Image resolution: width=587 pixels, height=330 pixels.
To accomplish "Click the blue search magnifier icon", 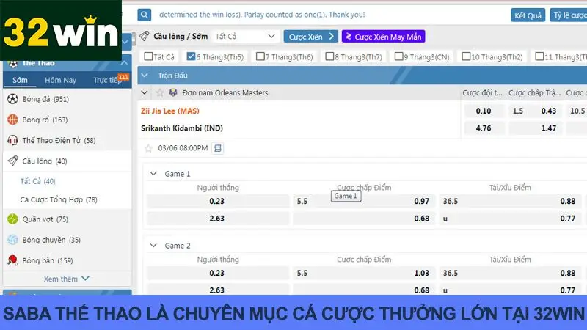I will (144, 15).
